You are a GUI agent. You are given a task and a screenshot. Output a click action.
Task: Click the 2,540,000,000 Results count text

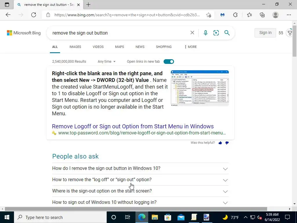pyautogui.click(x=69, y=62)
